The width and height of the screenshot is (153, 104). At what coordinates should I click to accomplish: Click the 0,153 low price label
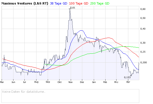[x=127, y=77]
